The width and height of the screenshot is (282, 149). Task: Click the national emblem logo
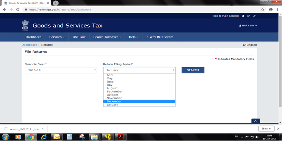point(25,25)
